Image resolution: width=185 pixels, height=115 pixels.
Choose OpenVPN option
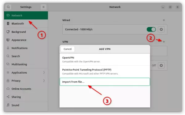pos(105,59)
